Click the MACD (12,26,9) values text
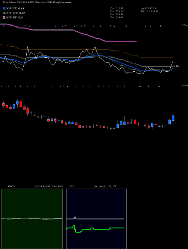 pos(49,186)
